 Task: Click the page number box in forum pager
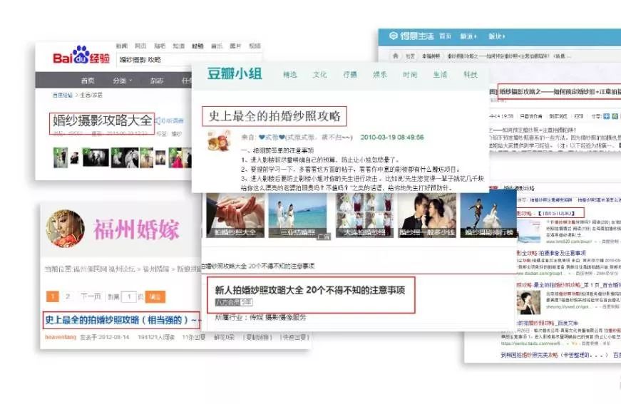point(129,296)
